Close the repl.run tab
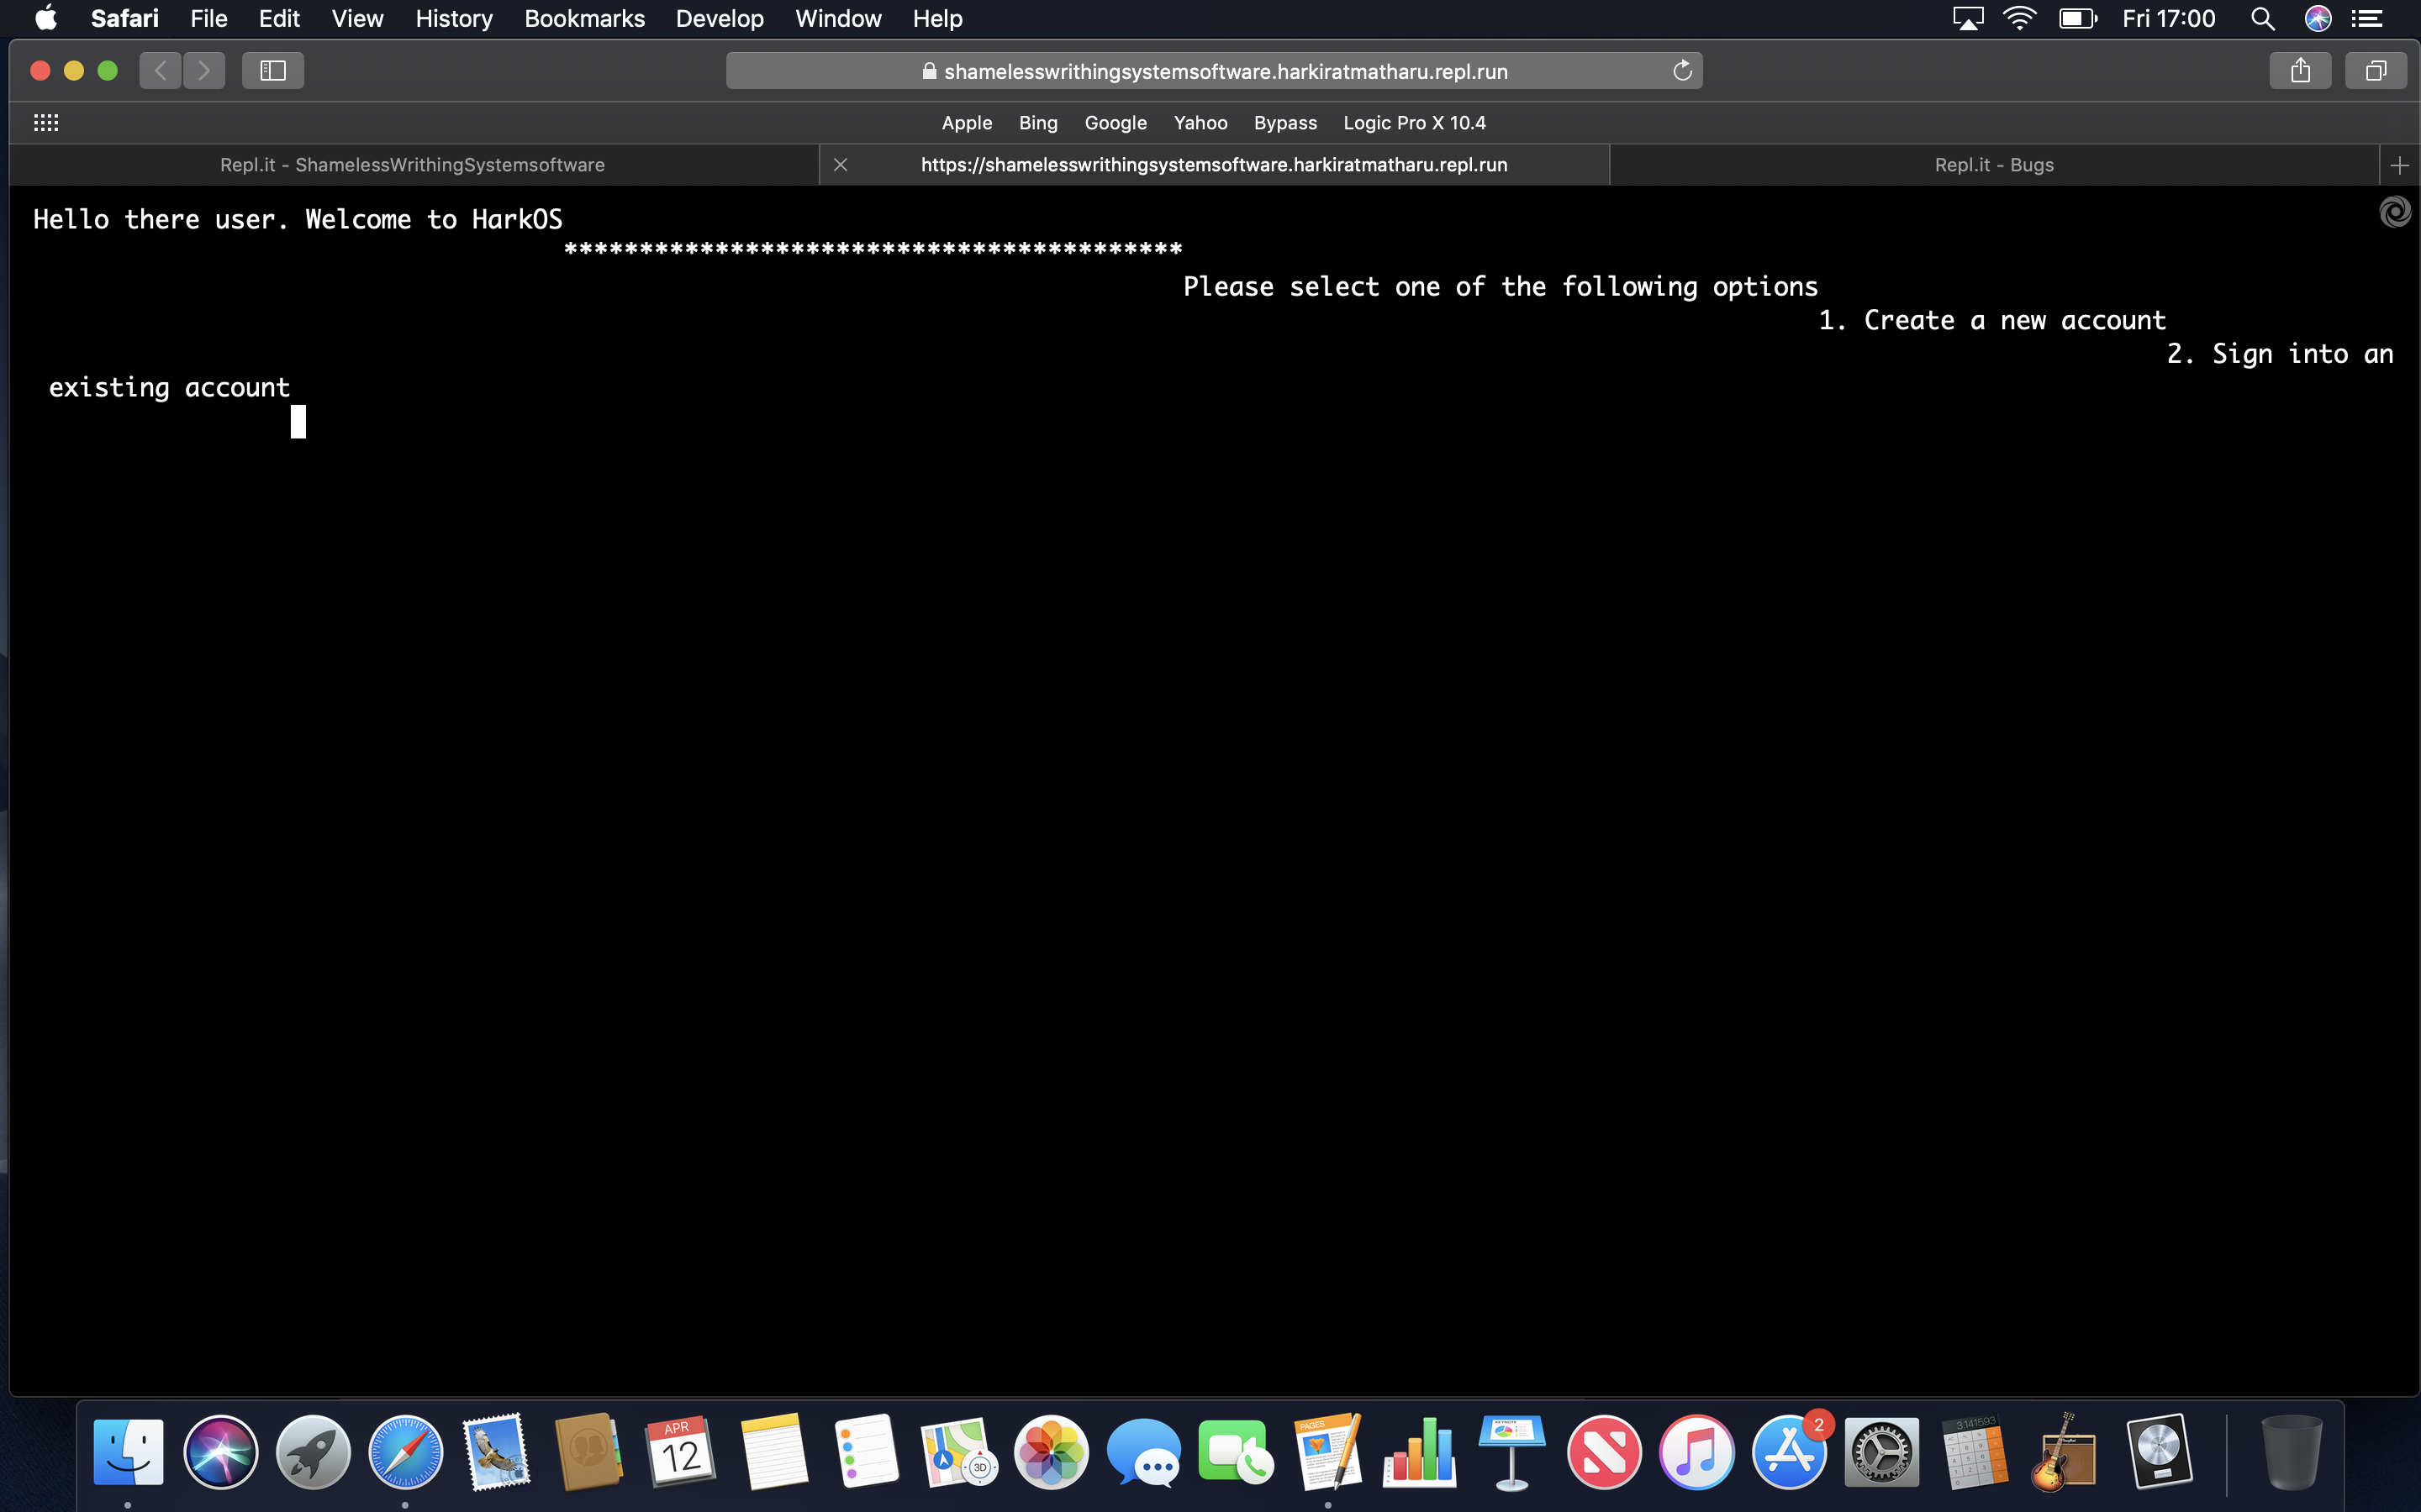2421x1512 pixels. 841,165
